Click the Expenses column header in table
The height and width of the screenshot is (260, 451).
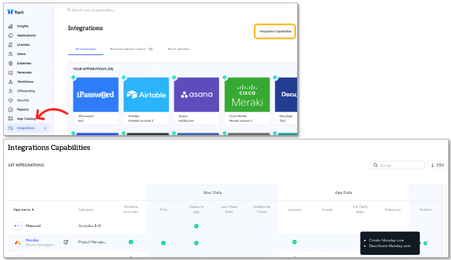coord(393,210)
